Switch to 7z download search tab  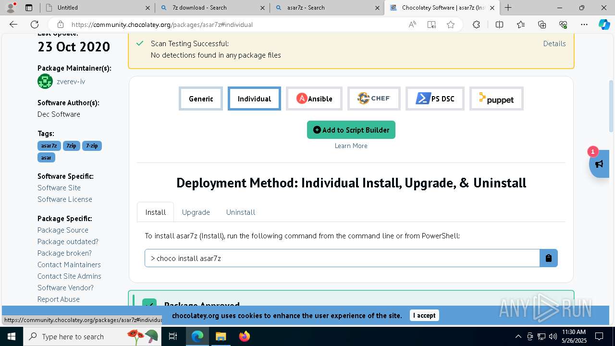(x=212, y=8)
